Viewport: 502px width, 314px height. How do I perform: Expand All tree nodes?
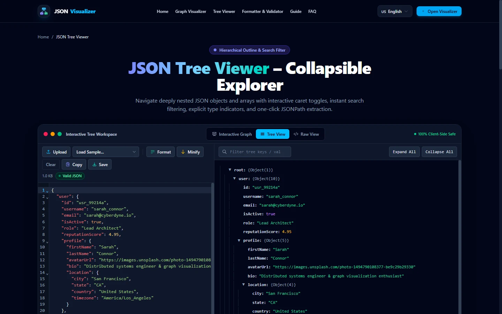[x=404, y=152]
